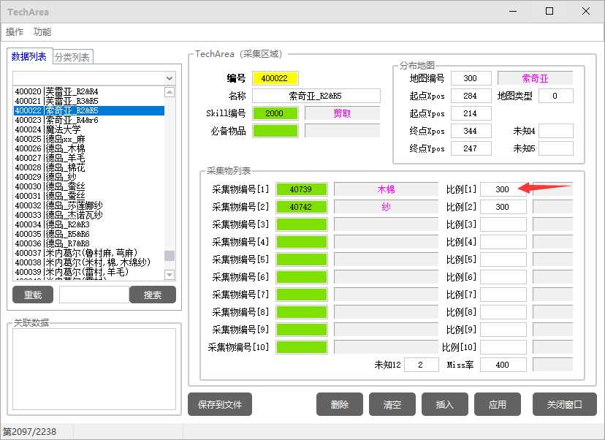Click the empty green 采集物编号[10] field
Screen dimensions: 605x440
click(x=301, y=347)
